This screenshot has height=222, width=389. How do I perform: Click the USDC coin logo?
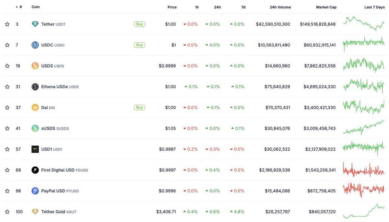(35, 45)
